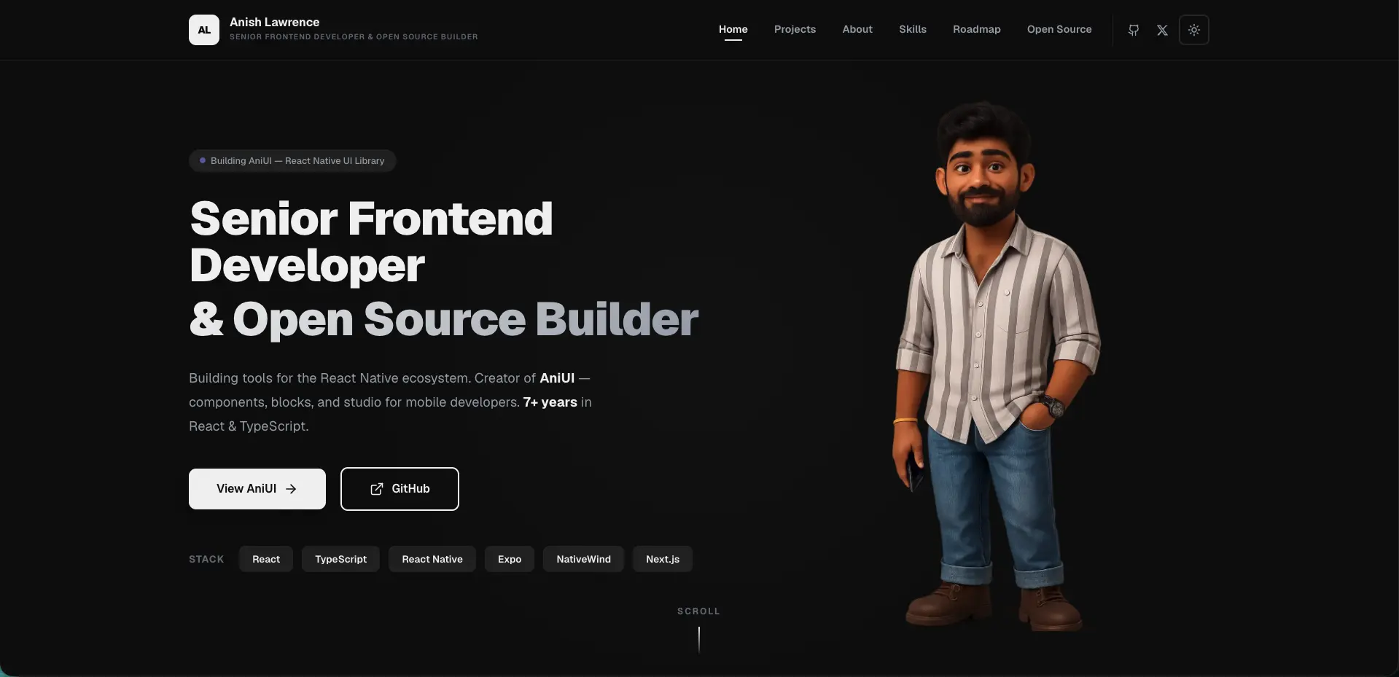Click the AL logo badge
The image size is (1399, 677).
[204, 30]
